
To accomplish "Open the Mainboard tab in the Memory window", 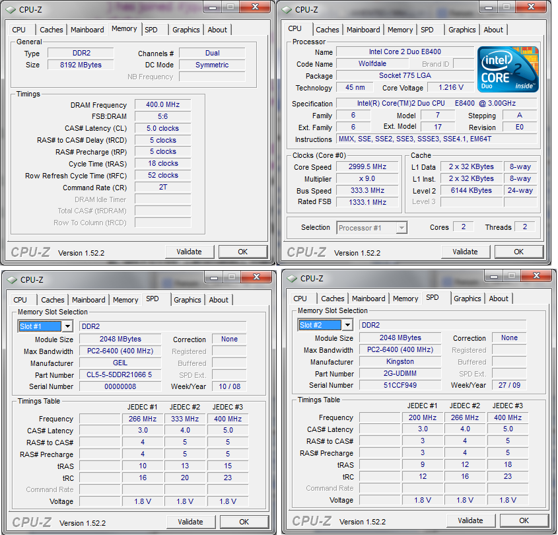I will (87, 30).
